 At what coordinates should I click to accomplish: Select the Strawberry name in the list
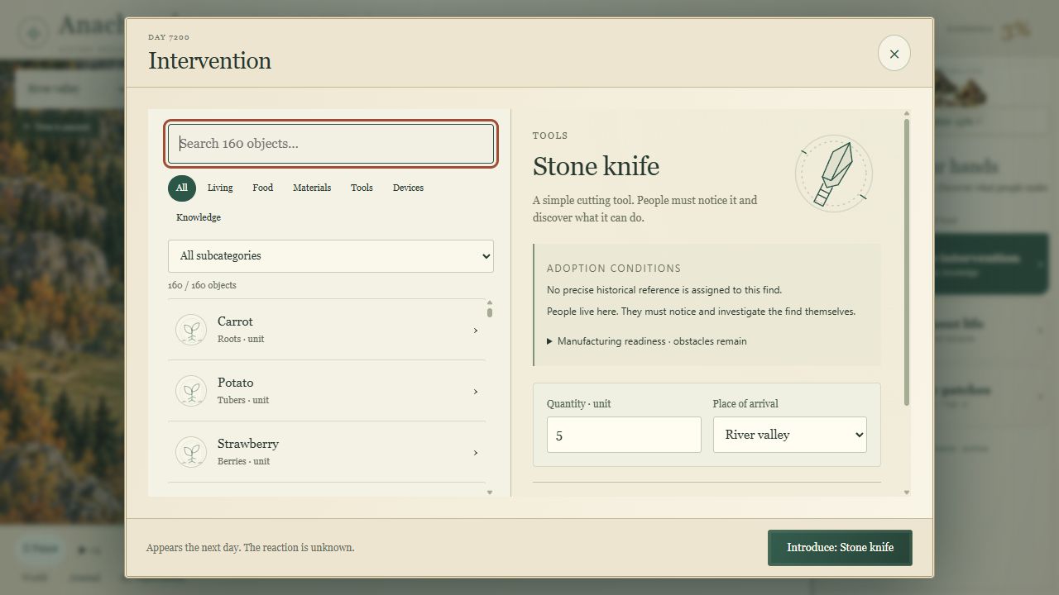pos(248,444)
